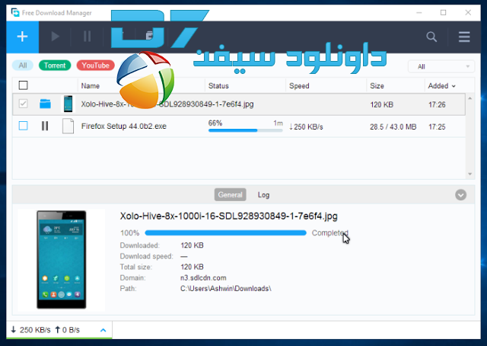This screenshot has height=346, width=487.
Task: Click the plus button to add download
Action: click(22, 37)
